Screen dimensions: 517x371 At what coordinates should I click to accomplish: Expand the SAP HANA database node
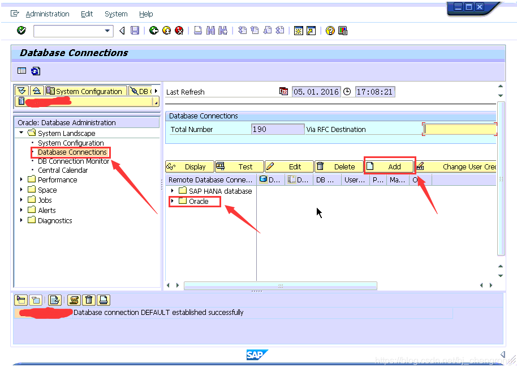[x=172, y=191]
